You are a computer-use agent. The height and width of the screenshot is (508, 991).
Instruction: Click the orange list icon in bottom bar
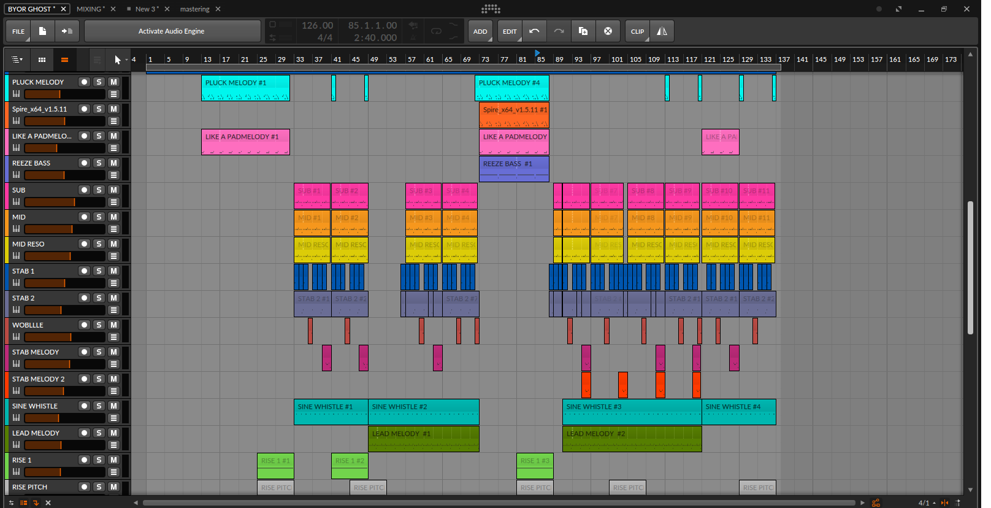pos(23,502)
